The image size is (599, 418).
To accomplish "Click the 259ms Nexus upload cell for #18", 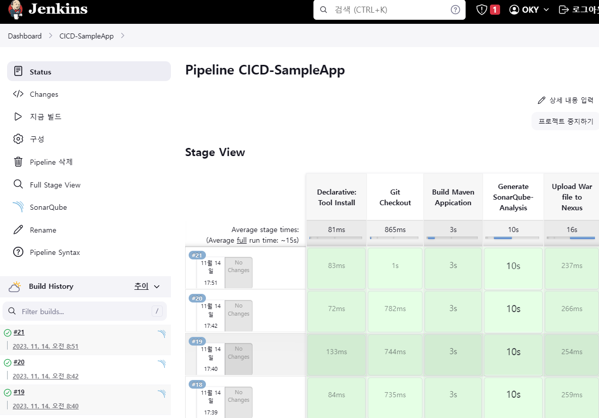I will [572, 397].
